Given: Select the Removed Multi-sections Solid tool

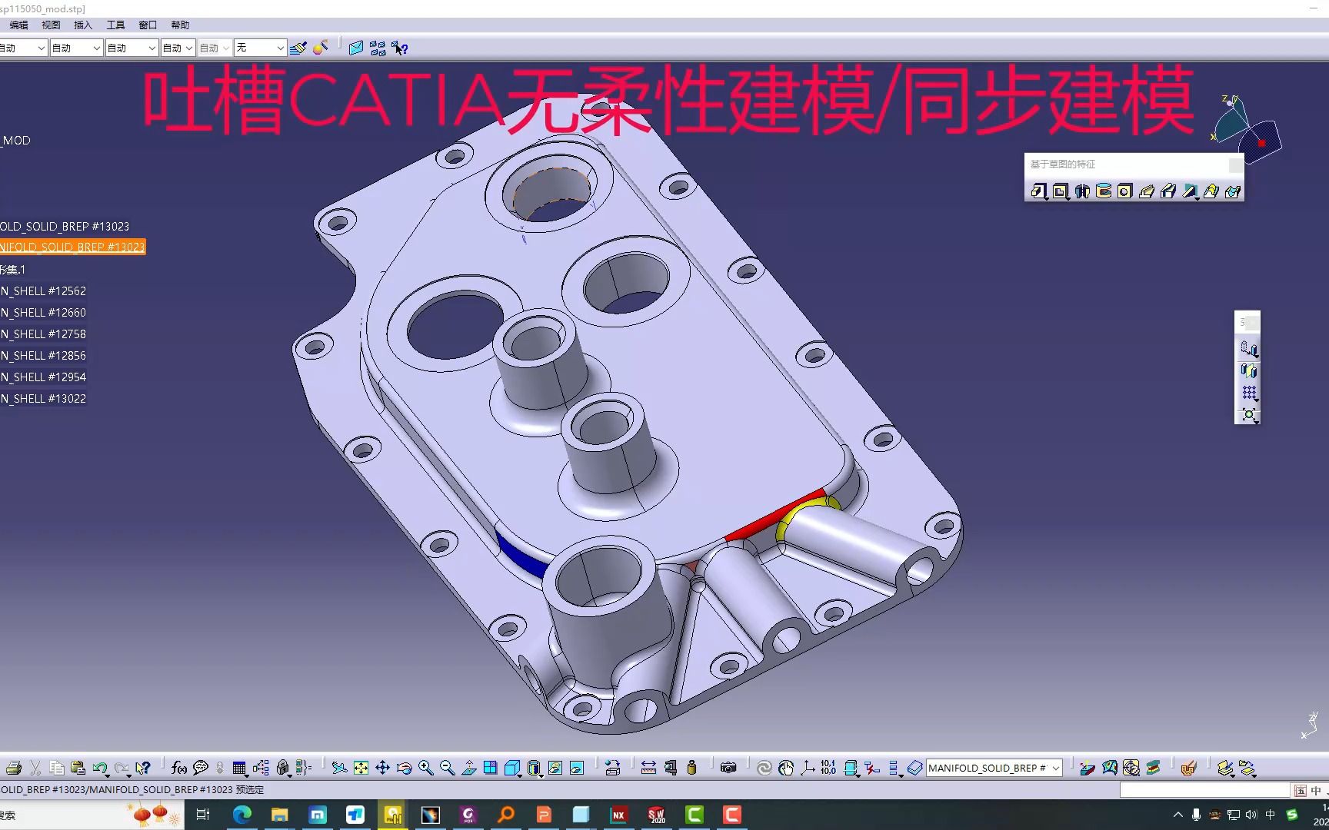Looking at the screenshot, I should [1233, 191].
